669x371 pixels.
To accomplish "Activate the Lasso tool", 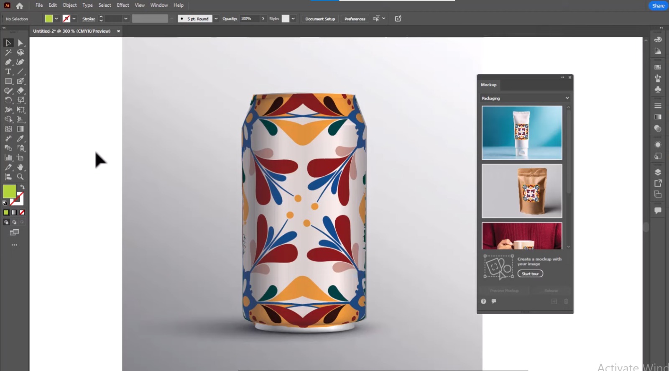I will (20, 52).
